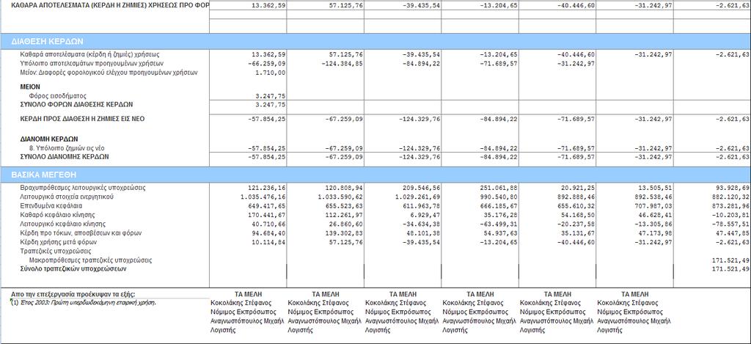Click the Βραχυπρόθεσμες λειτουργικές υποχρεώσεις label
751x344 pixels.
[x=83, y=188]
